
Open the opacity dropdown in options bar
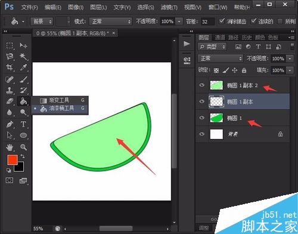[x=179, y=21]
